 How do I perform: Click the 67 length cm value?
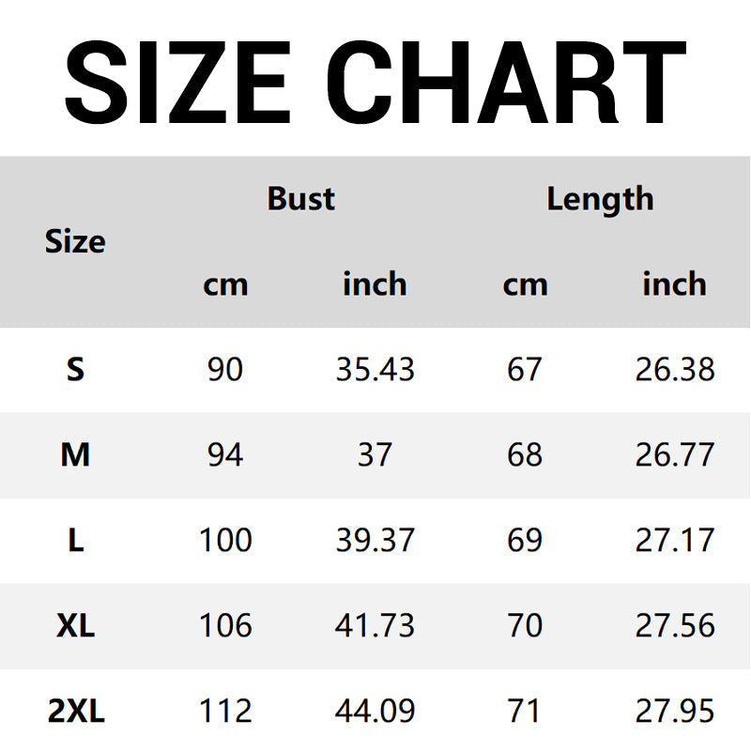[525, 370]
